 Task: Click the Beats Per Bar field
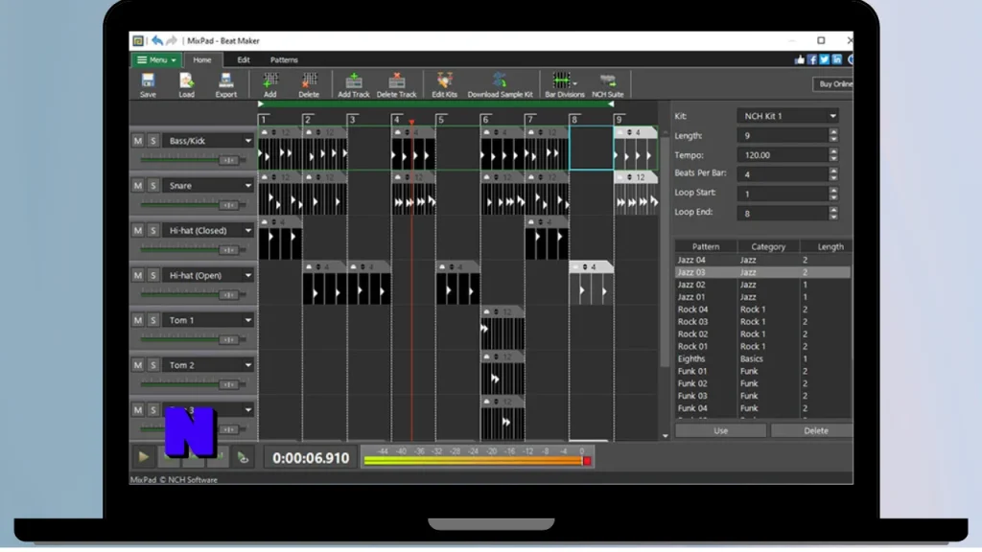(783, 174)
